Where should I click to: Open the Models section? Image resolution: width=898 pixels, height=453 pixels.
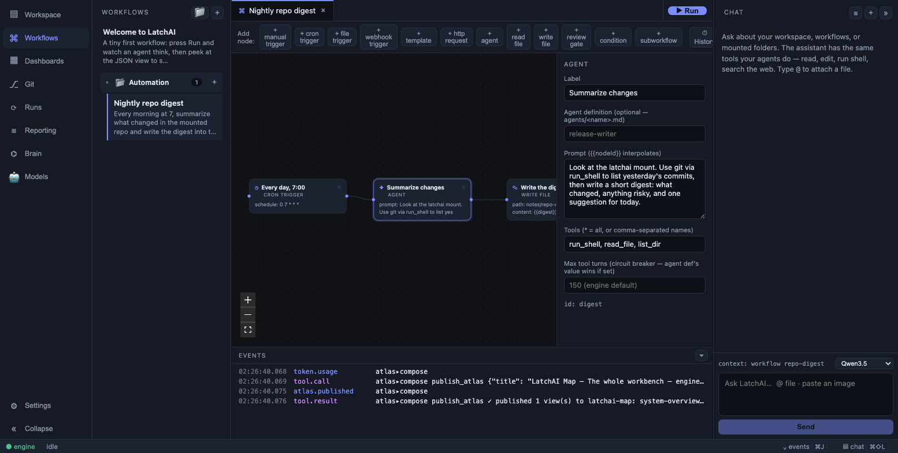pyautogui.click(x=46, y=177)
